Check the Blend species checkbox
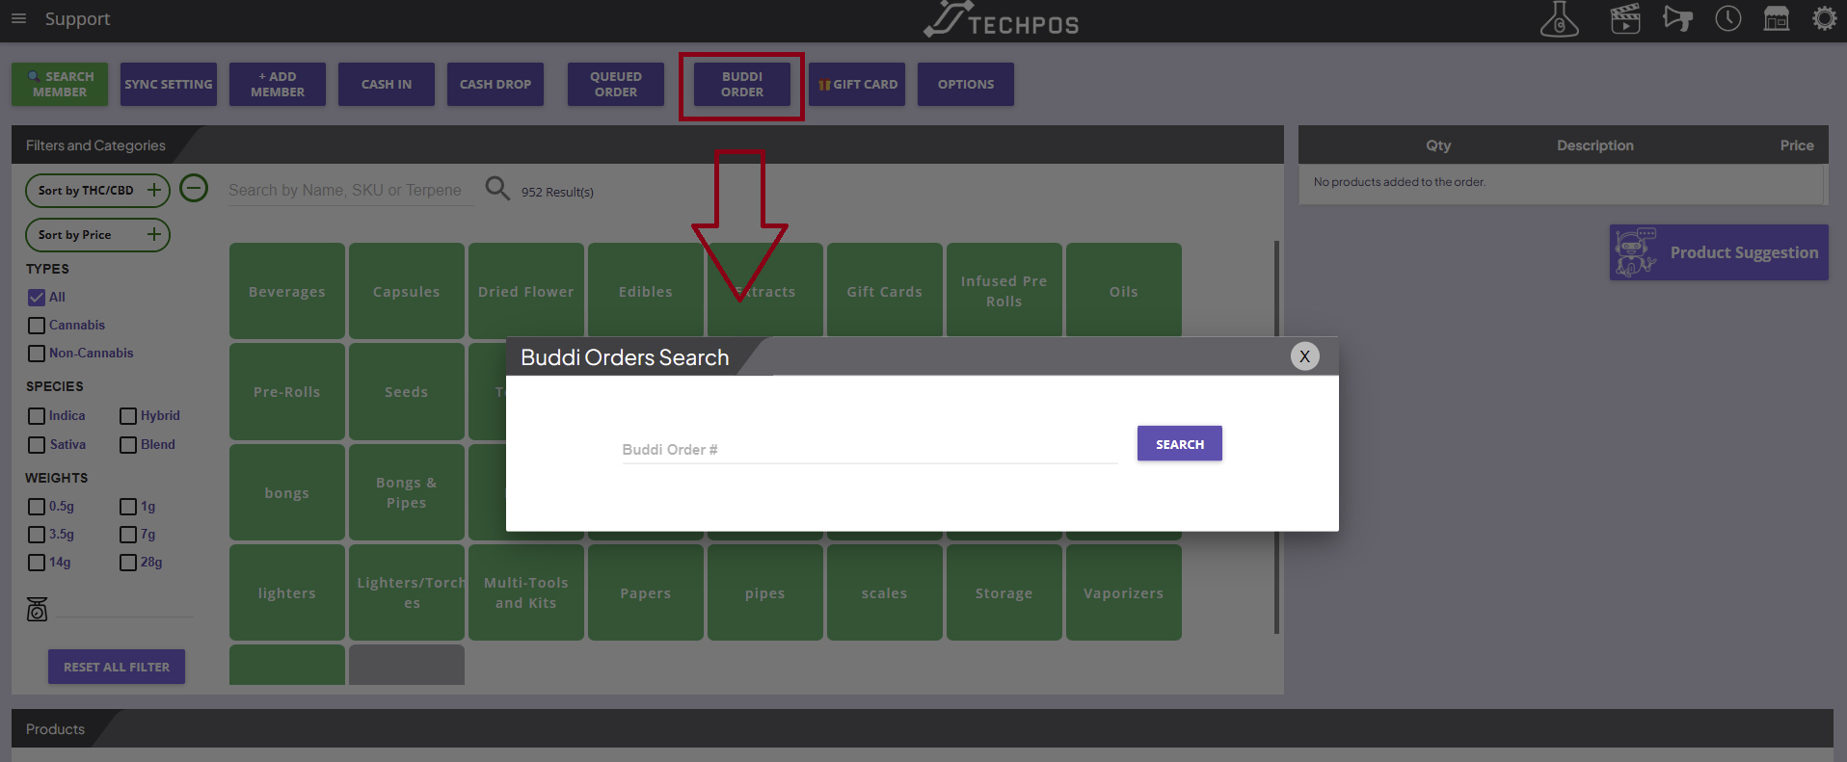This screenshot has width=1847, height=762. point(128,445)
